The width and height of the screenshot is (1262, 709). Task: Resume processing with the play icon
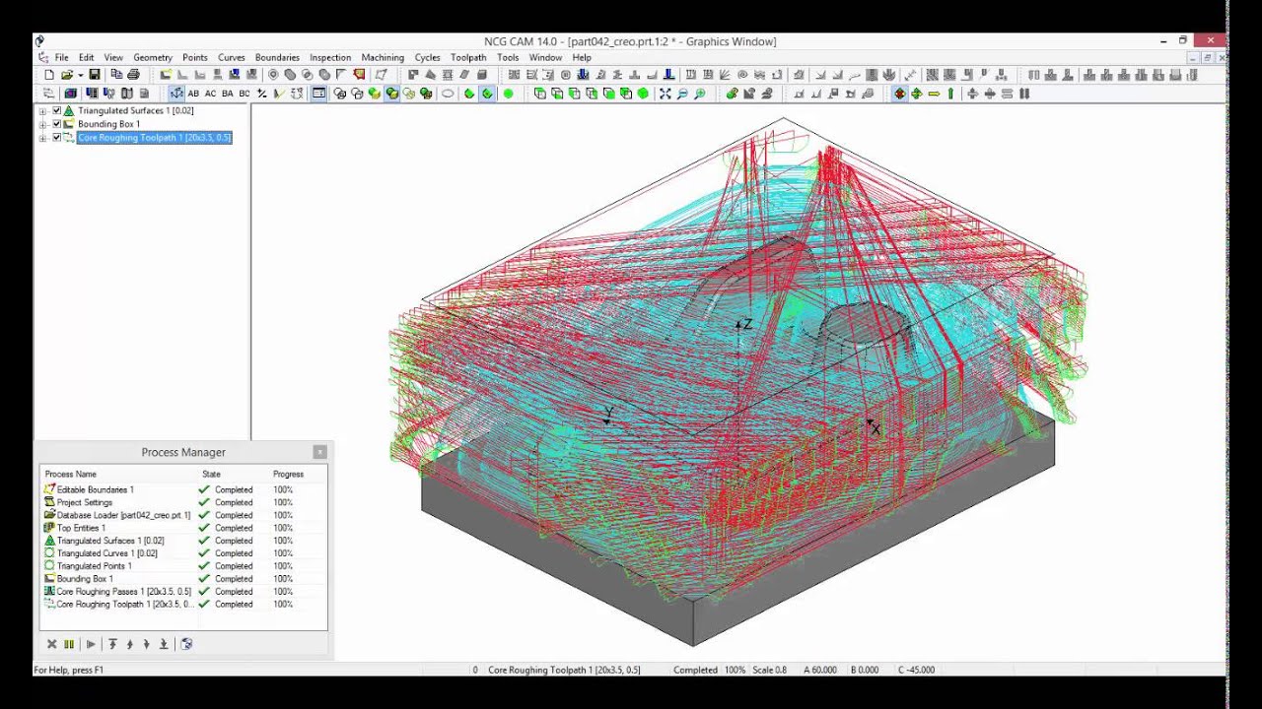[x=91, y=644]
